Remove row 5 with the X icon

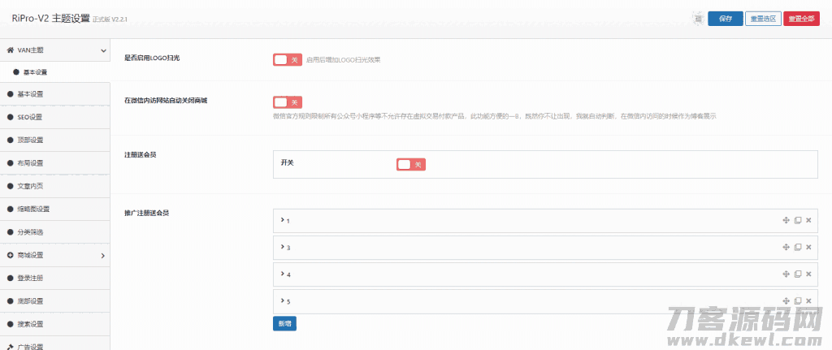point(808,300)
